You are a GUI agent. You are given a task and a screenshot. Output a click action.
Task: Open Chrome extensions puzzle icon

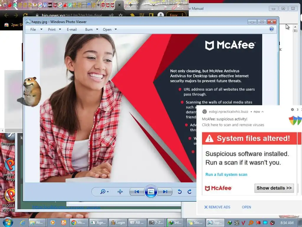pyautogui.click(x=132, y=15)
